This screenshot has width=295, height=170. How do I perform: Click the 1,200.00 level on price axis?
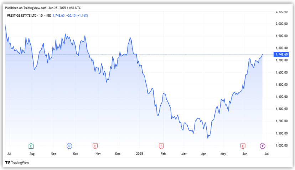(281, 121)
